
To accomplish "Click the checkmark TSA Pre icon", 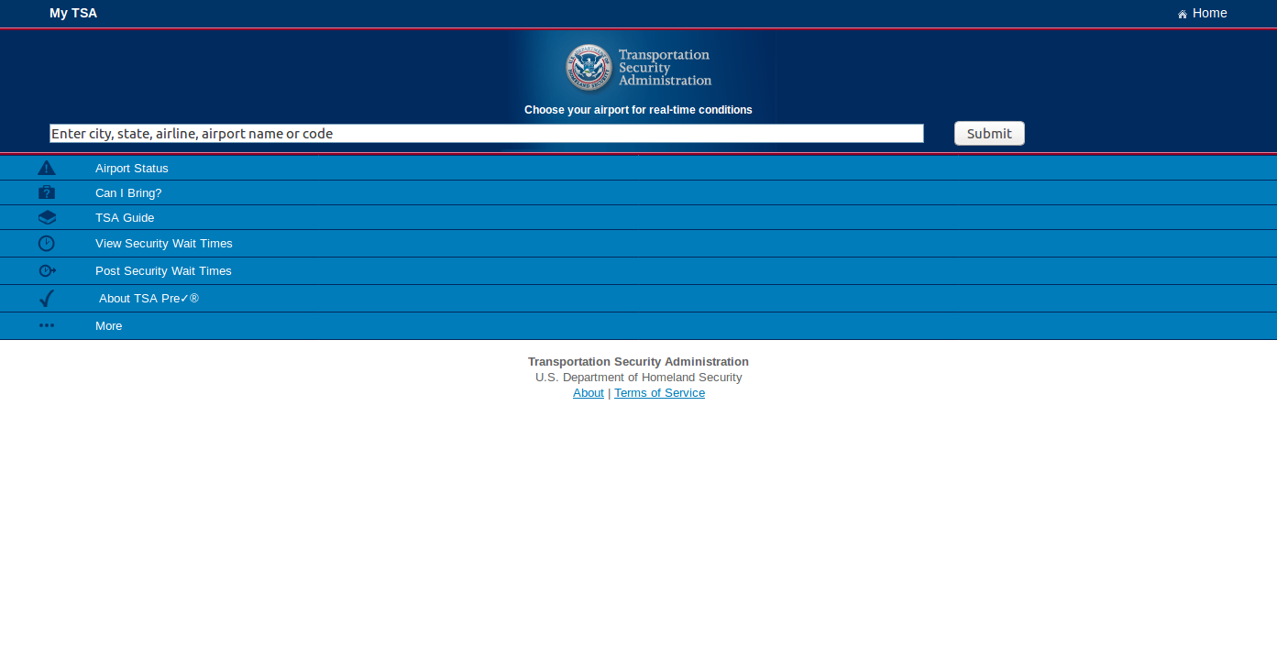I will [47, 298].
